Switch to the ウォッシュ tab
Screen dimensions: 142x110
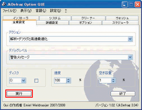coord(122,18)
